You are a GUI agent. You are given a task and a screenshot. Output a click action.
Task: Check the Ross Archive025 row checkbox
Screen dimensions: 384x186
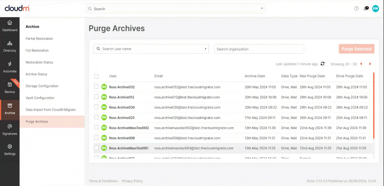click(96, 117)
